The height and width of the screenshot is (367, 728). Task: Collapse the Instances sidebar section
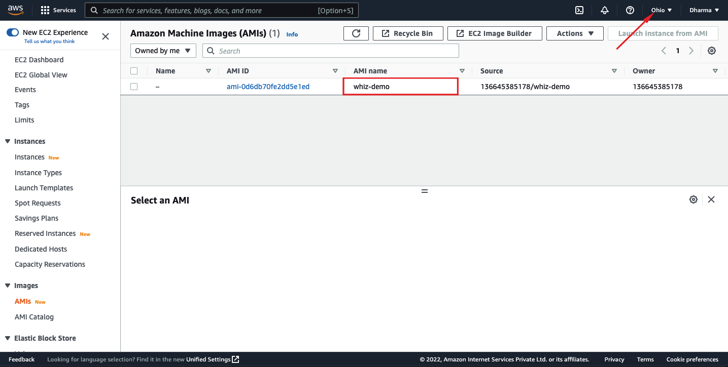click(x=8, y=141)
